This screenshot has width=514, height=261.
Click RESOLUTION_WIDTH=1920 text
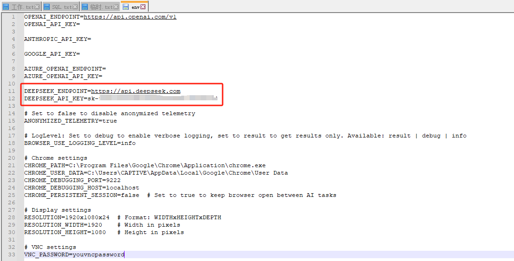tap(63, 225)
